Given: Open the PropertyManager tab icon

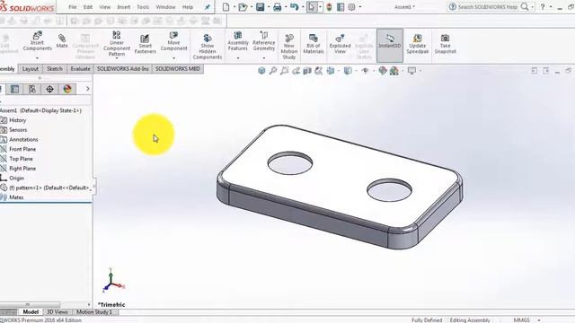Looking at the screenshot, I should click(14, 89).
